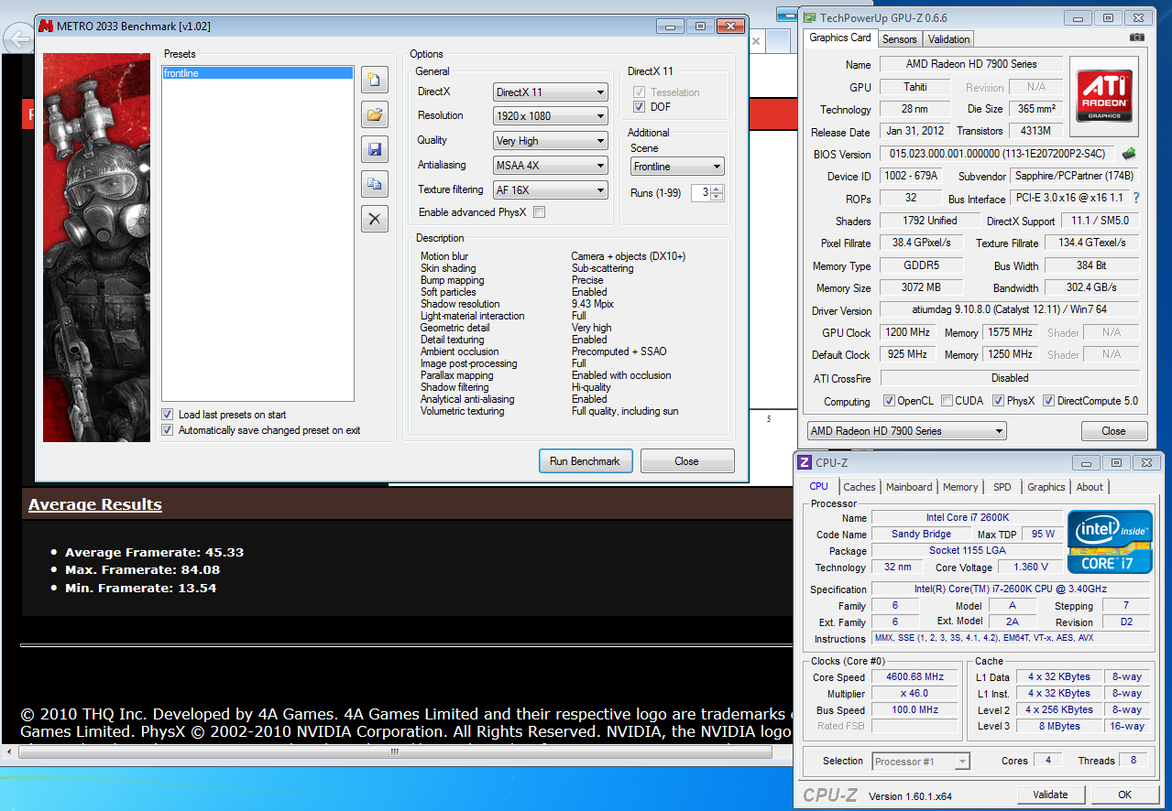Delete preset with the X icon
The image size is (1172, 811).
(374, 219)
